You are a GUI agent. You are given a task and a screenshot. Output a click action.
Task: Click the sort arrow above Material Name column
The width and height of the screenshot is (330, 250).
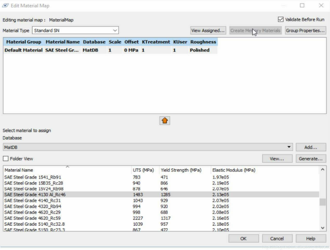[67, 167]
